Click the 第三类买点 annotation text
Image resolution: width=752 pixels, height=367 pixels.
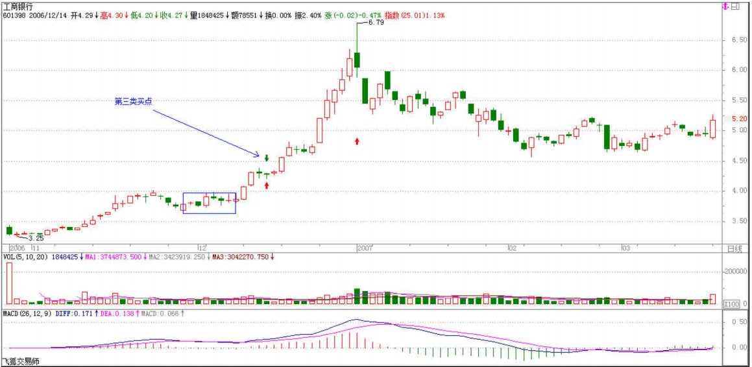point(133,102)
